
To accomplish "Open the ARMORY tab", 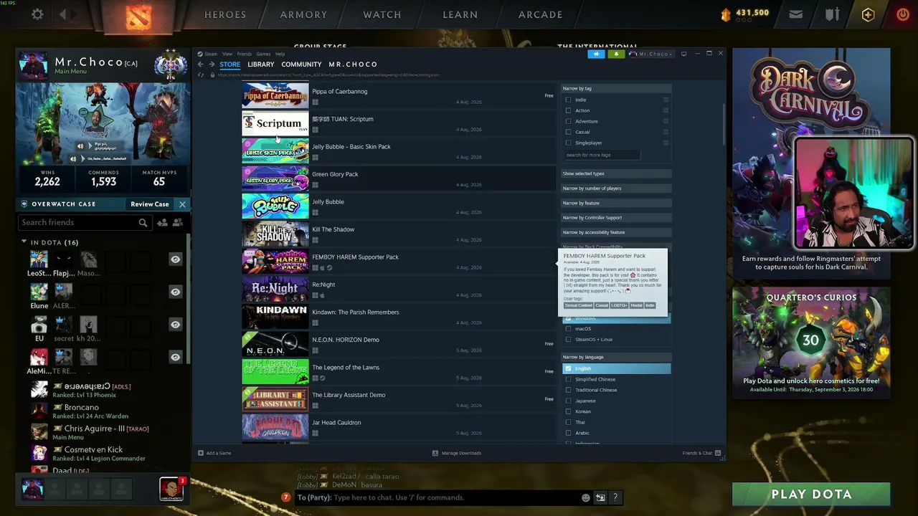I will [303, 14].
